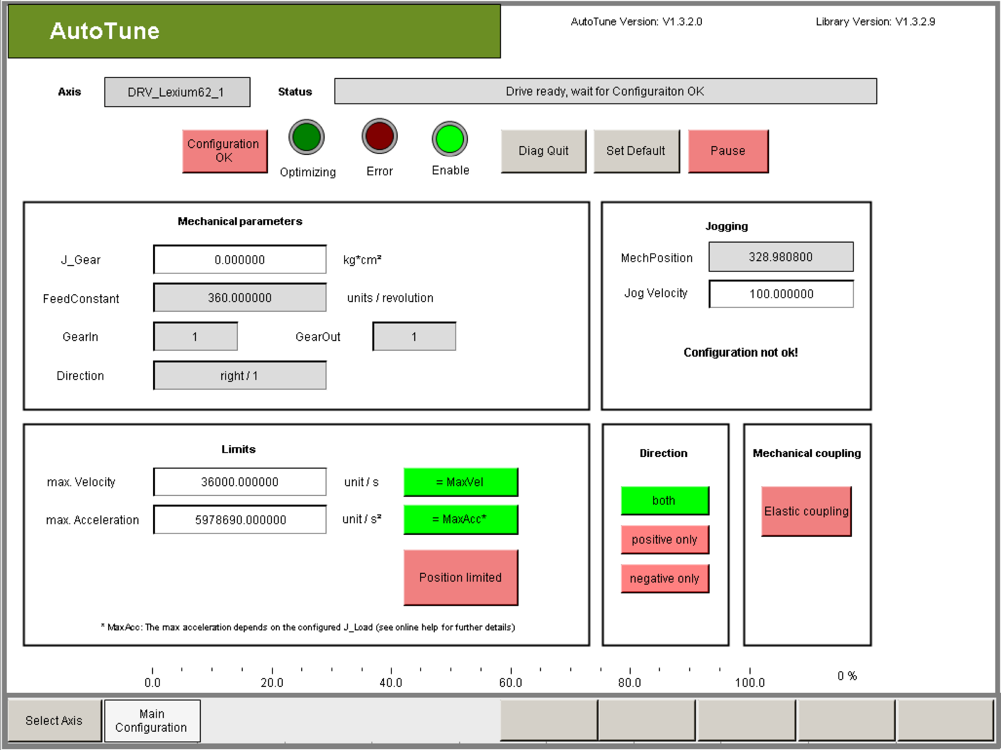
Task: Toggle the Configuration OK button
Action: pos(224,151)
